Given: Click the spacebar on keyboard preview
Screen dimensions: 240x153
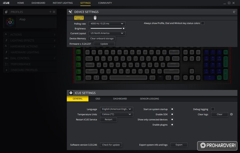Looking at the screenshot, I should point(128,78).
